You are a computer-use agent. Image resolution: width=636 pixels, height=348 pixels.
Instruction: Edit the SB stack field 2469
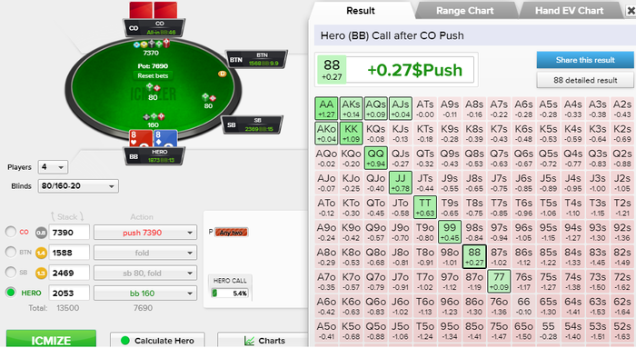click(x=69, y=273)
